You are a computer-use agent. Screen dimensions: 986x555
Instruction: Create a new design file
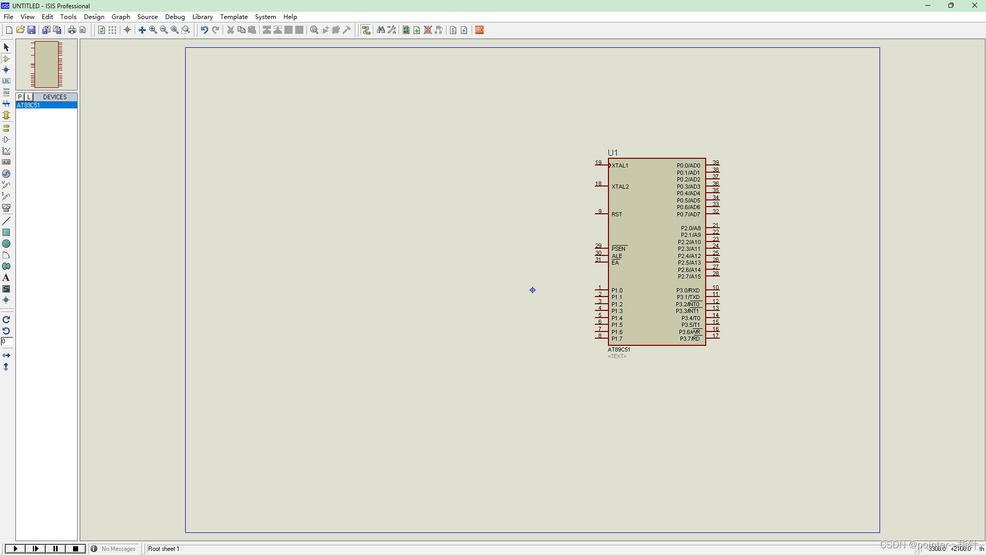click(9, 30)
